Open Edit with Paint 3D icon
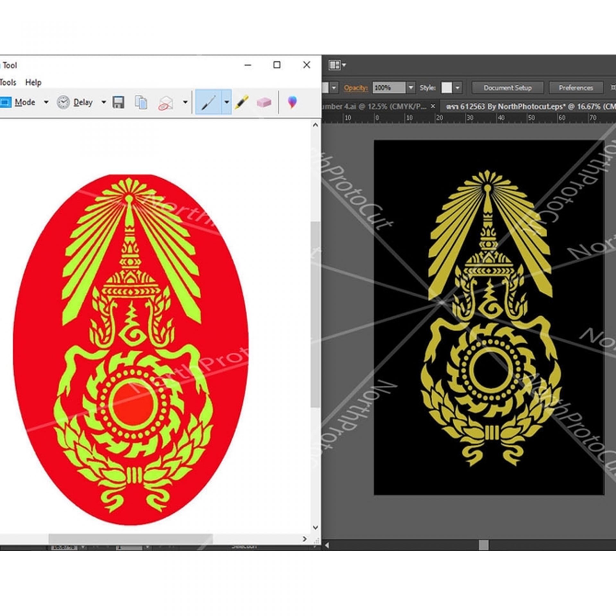 click(292, 102)
